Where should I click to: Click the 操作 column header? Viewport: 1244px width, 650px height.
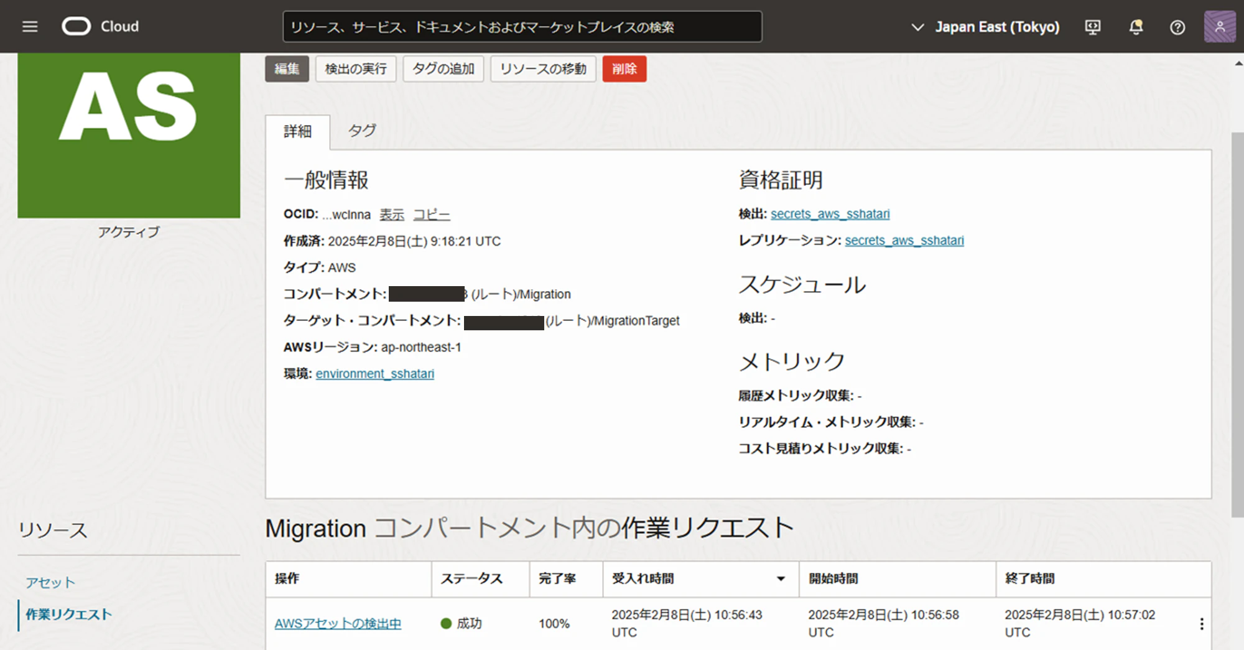tap(348, 579)
